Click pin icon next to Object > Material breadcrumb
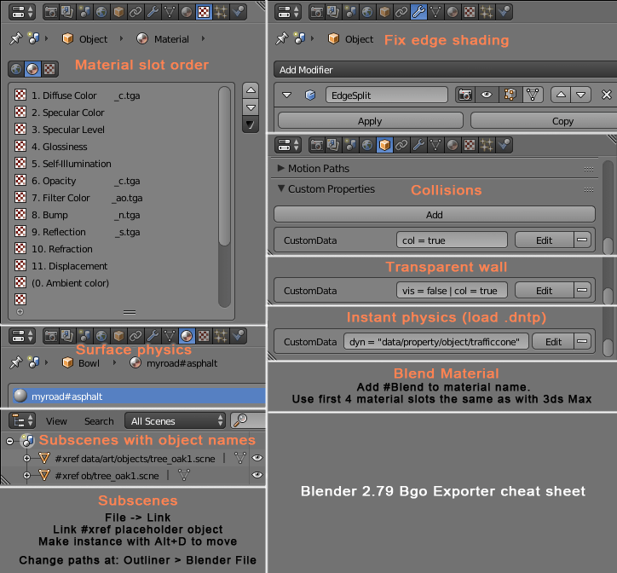The image size is (617, 573). tap(15, 38)
